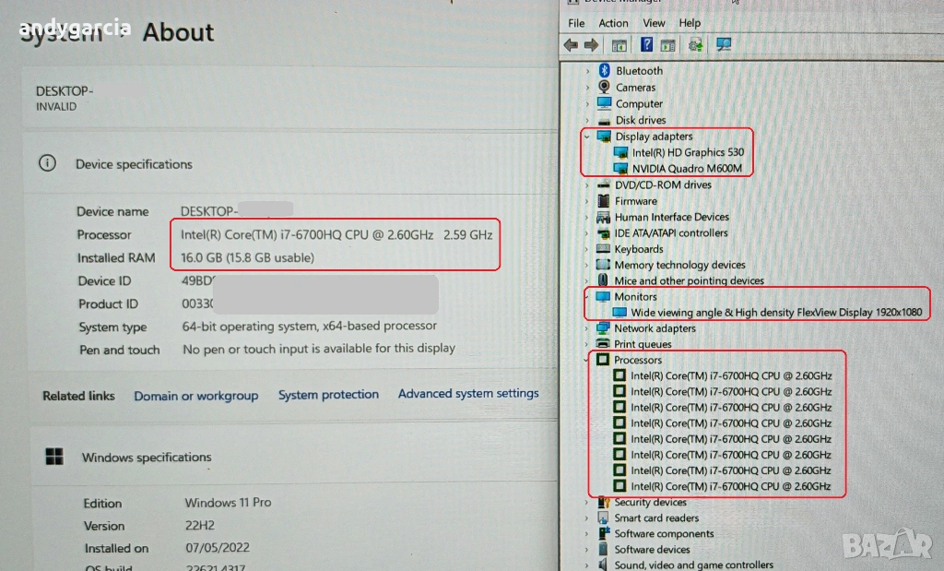The width and height of the screenshot is (944, 571).
Task: Select Intel(R) HD Graphics 530 adapter
Action: pyautogui.click(x=687, y=152)
